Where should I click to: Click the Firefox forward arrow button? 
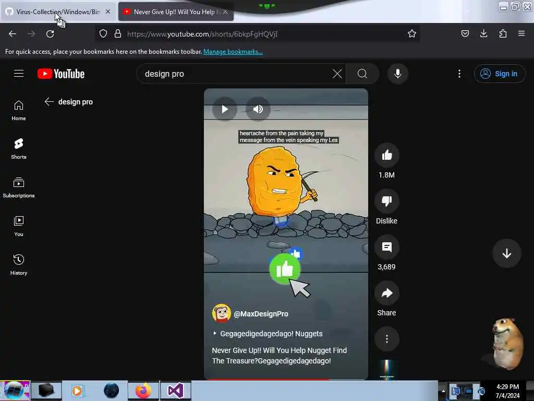click(31, 34)
